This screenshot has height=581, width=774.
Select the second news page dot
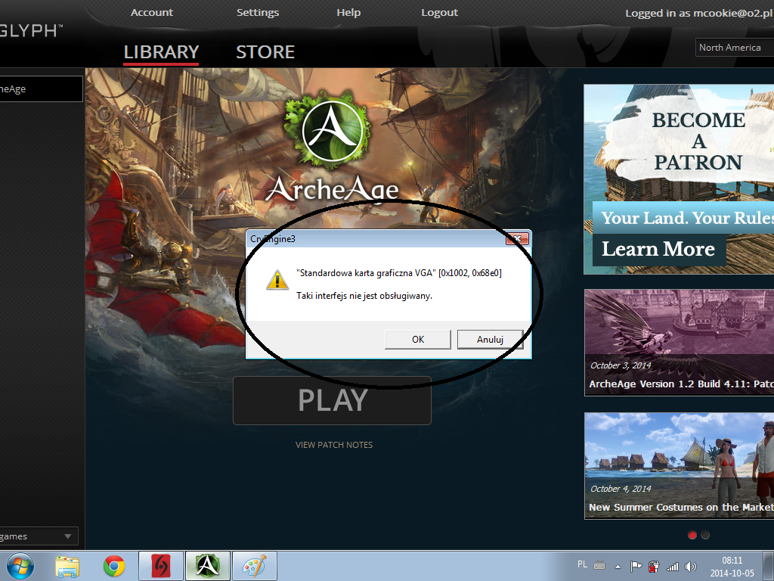(705, 535)
